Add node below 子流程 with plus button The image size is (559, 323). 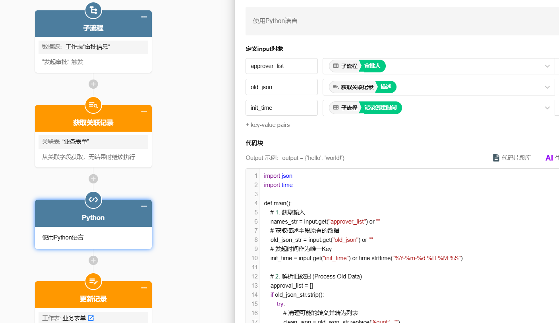93,84
